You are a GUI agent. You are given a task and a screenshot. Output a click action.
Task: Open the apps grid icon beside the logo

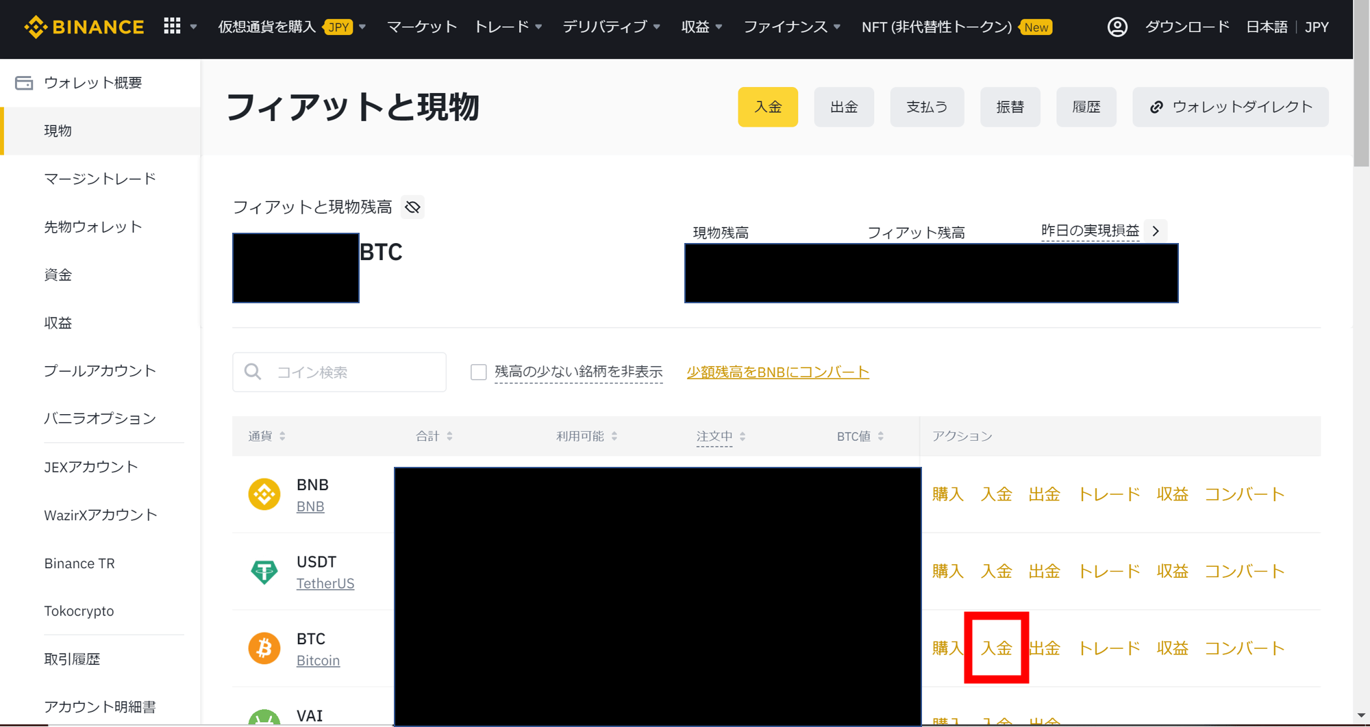[171, 27]
